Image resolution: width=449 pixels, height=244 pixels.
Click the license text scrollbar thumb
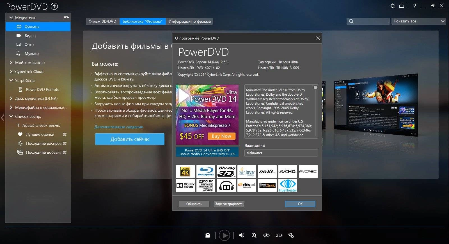315,88
